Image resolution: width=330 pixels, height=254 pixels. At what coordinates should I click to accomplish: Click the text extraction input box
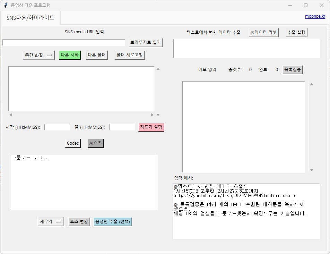tap(246, 49)
